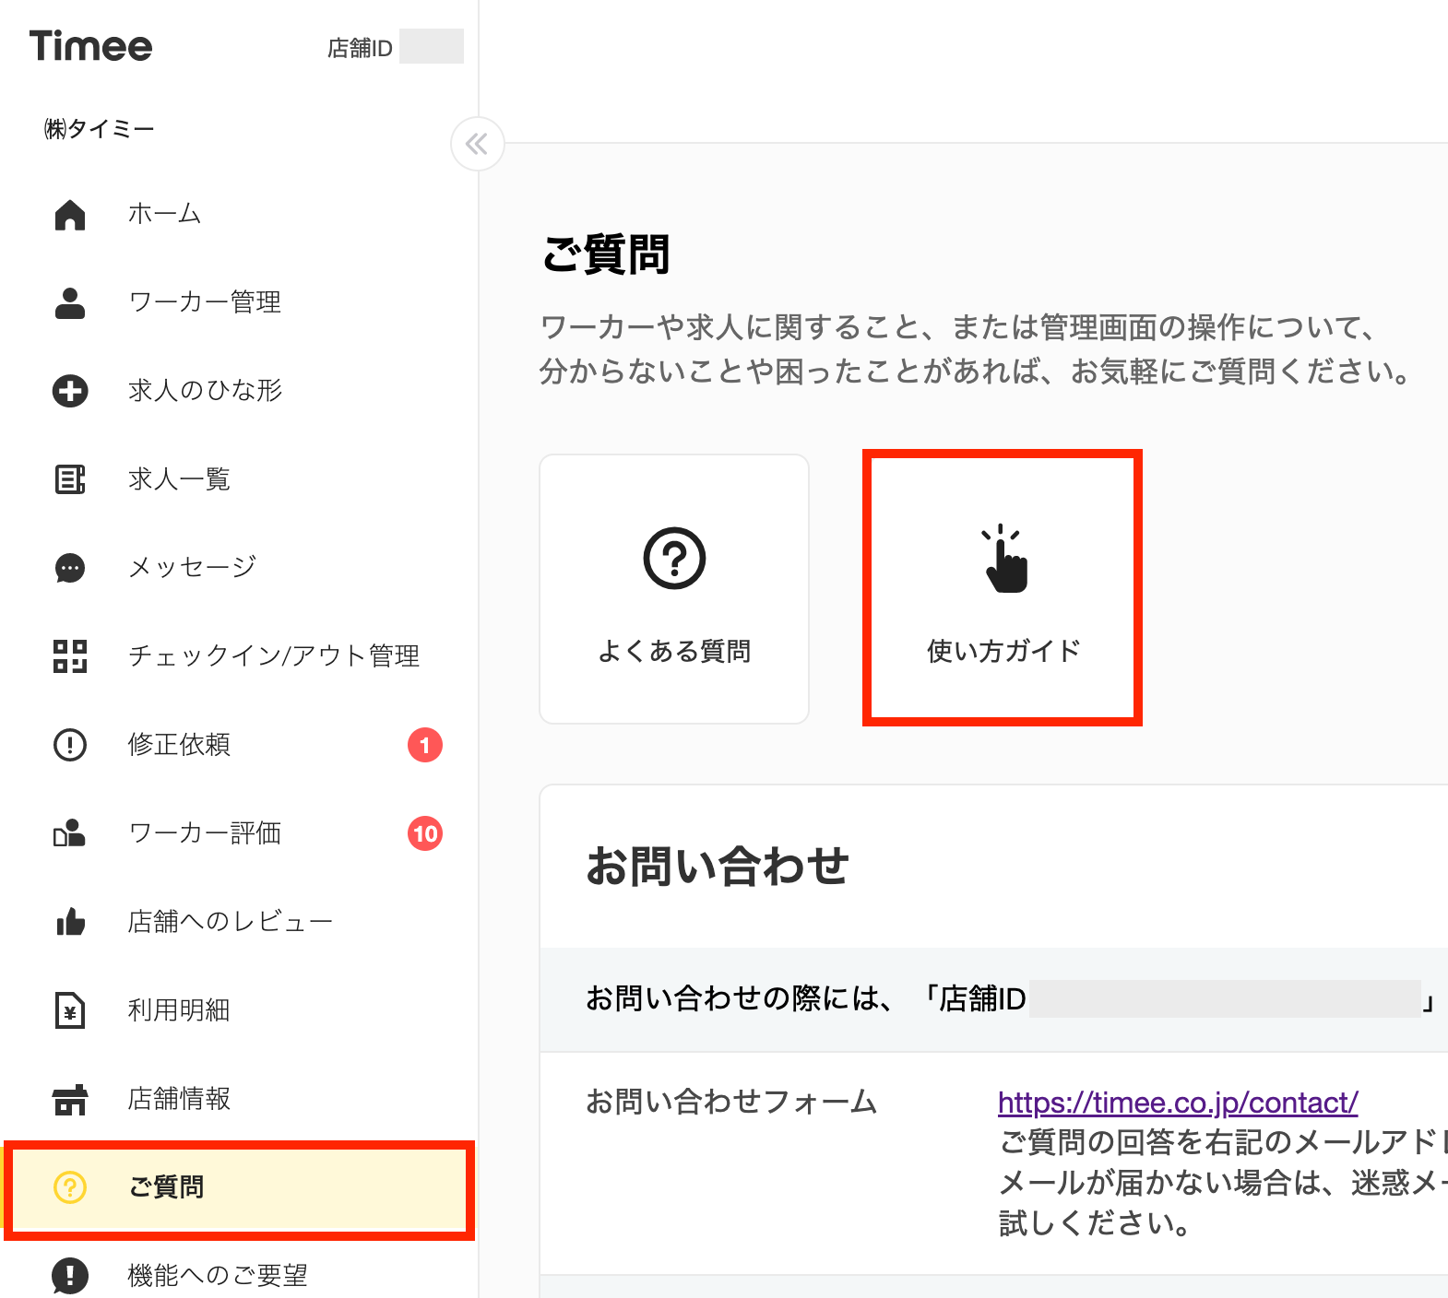Click the feature request alert bubble icon
The height and width of the screenshot is (1298, 1448).
point(70,1276)
